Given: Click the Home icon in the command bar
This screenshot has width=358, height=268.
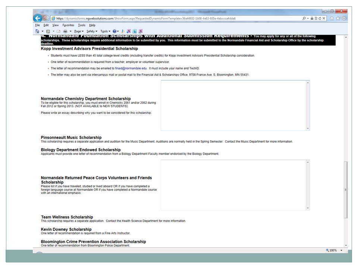Looking at the screenshot, I should point(37,31).
